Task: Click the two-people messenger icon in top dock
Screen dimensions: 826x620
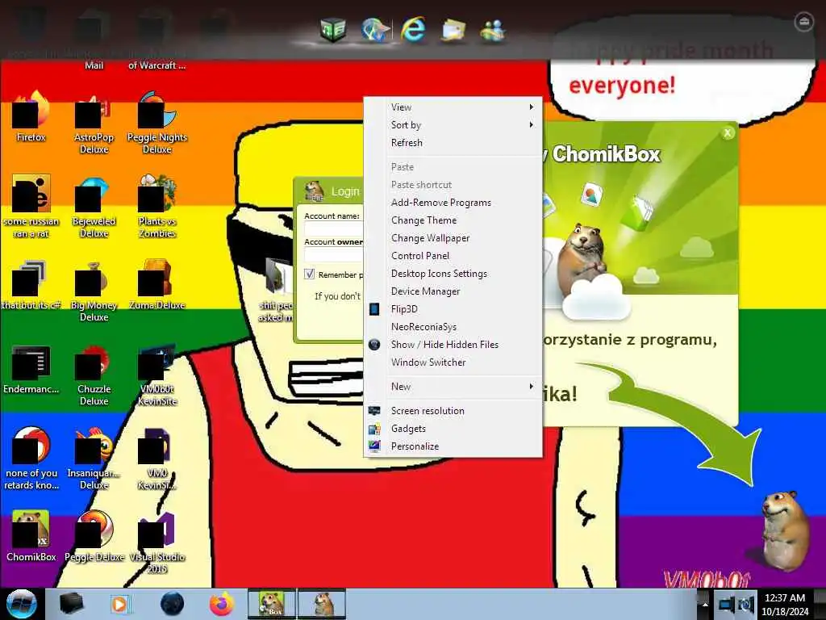Action: coord(493,31)
